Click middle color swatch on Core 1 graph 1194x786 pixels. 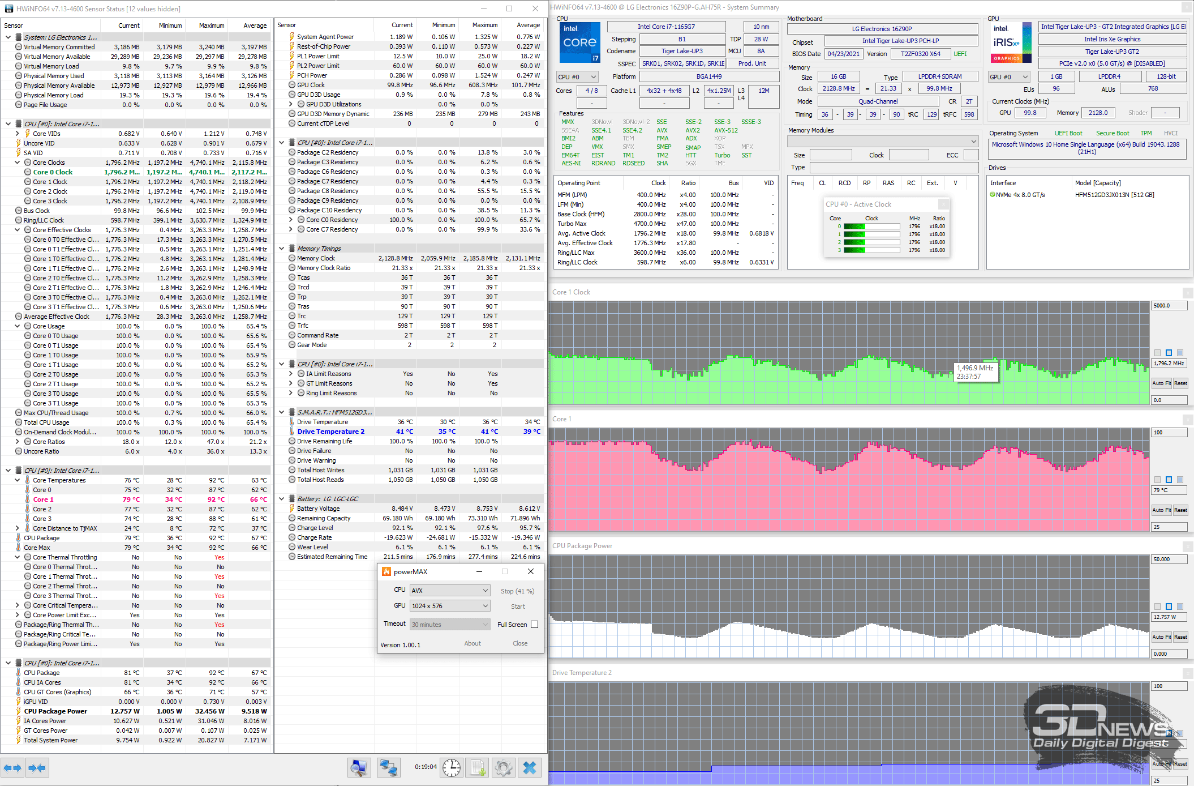(1169, 480)
